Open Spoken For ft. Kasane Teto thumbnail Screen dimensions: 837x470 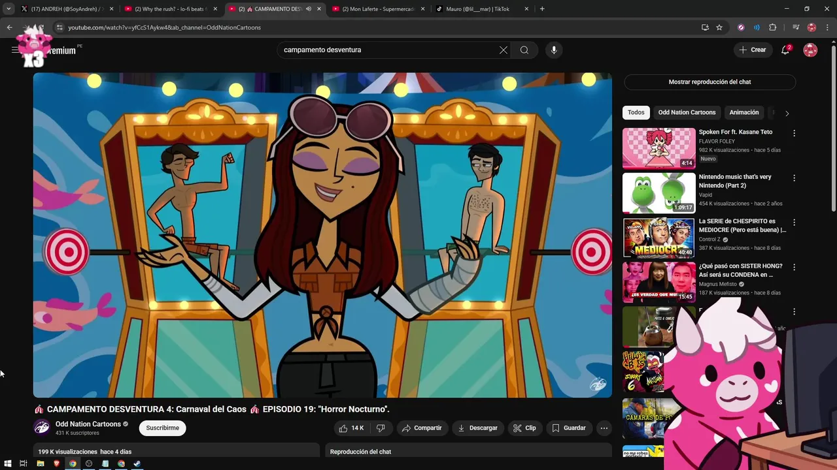pos(658,148)
